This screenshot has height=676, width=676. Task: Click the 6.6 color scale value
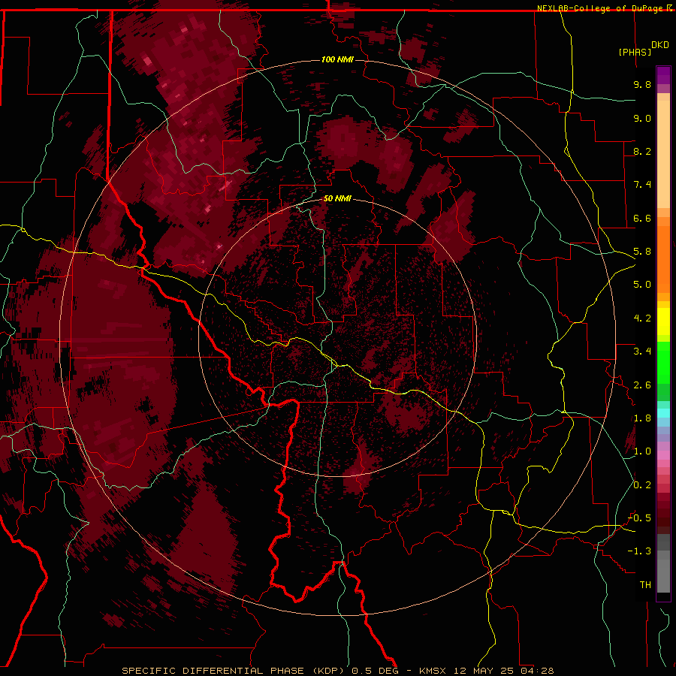[642, 218]
